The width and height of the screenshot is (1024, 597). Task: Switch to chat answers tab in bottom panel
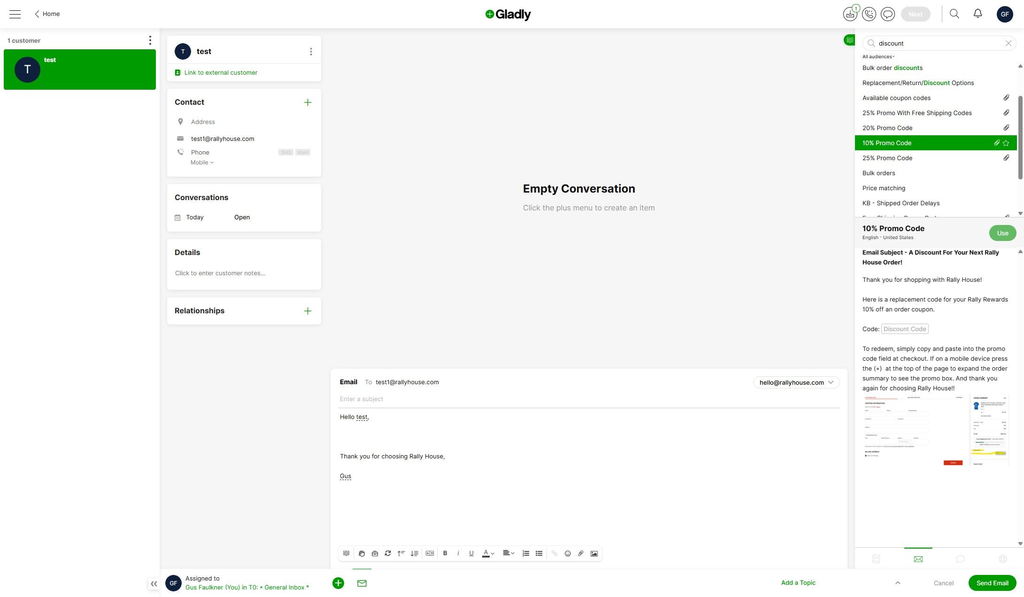(960, 559)
